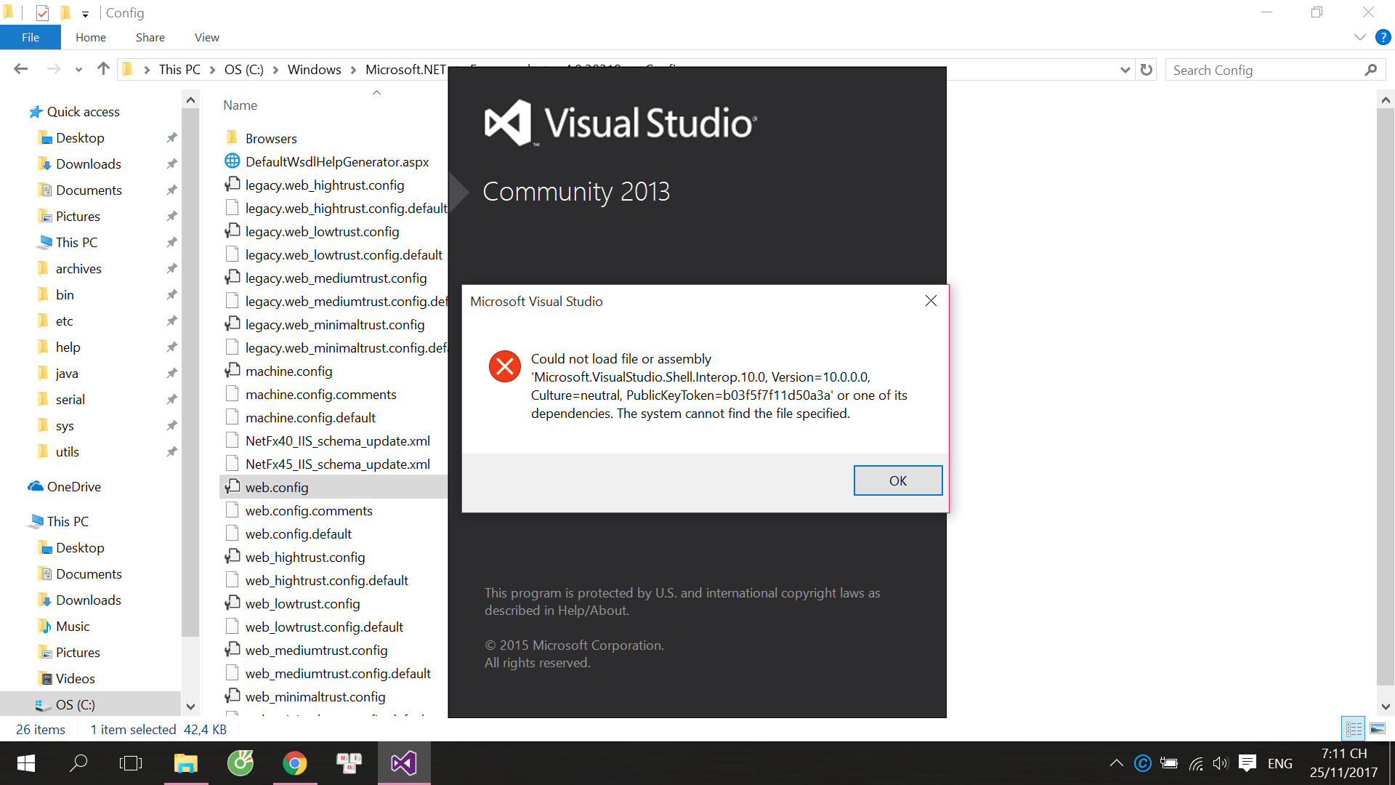Open taskbar search
1395x785 pixels.
(x=78, y=763)
